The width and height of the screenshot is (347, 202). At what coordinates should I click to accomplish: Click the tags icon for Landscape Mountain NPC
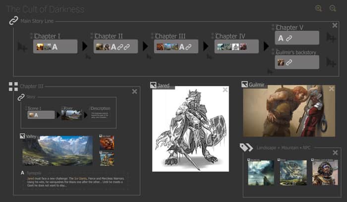click(246, 148)
